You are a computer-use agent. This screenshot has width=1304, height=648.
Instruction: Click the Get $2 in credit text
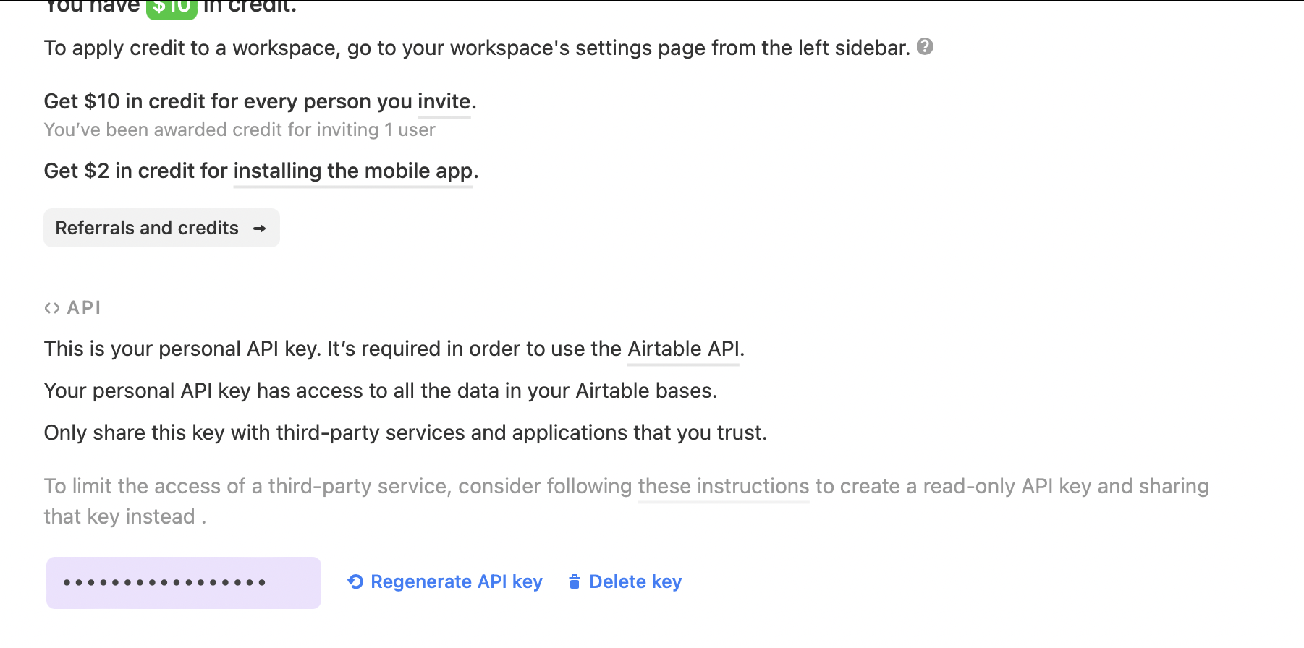click(x=136, y=171)
